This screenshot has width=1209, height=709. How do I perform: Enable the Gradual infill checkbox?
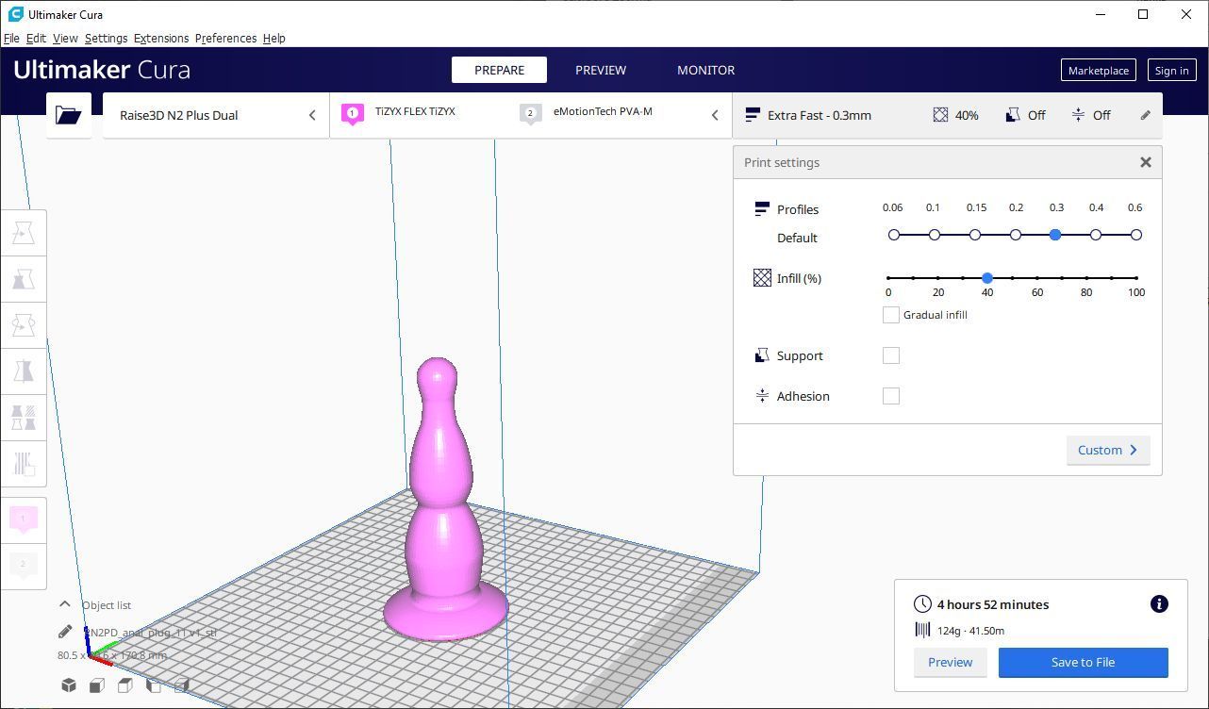(890, 315)
